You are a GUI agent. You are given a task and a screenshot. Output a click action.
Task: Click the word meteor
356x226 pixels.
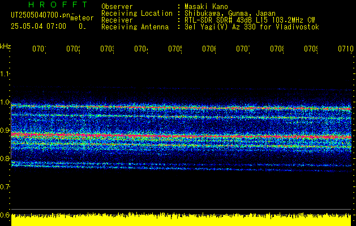click(x=82, y=18)
